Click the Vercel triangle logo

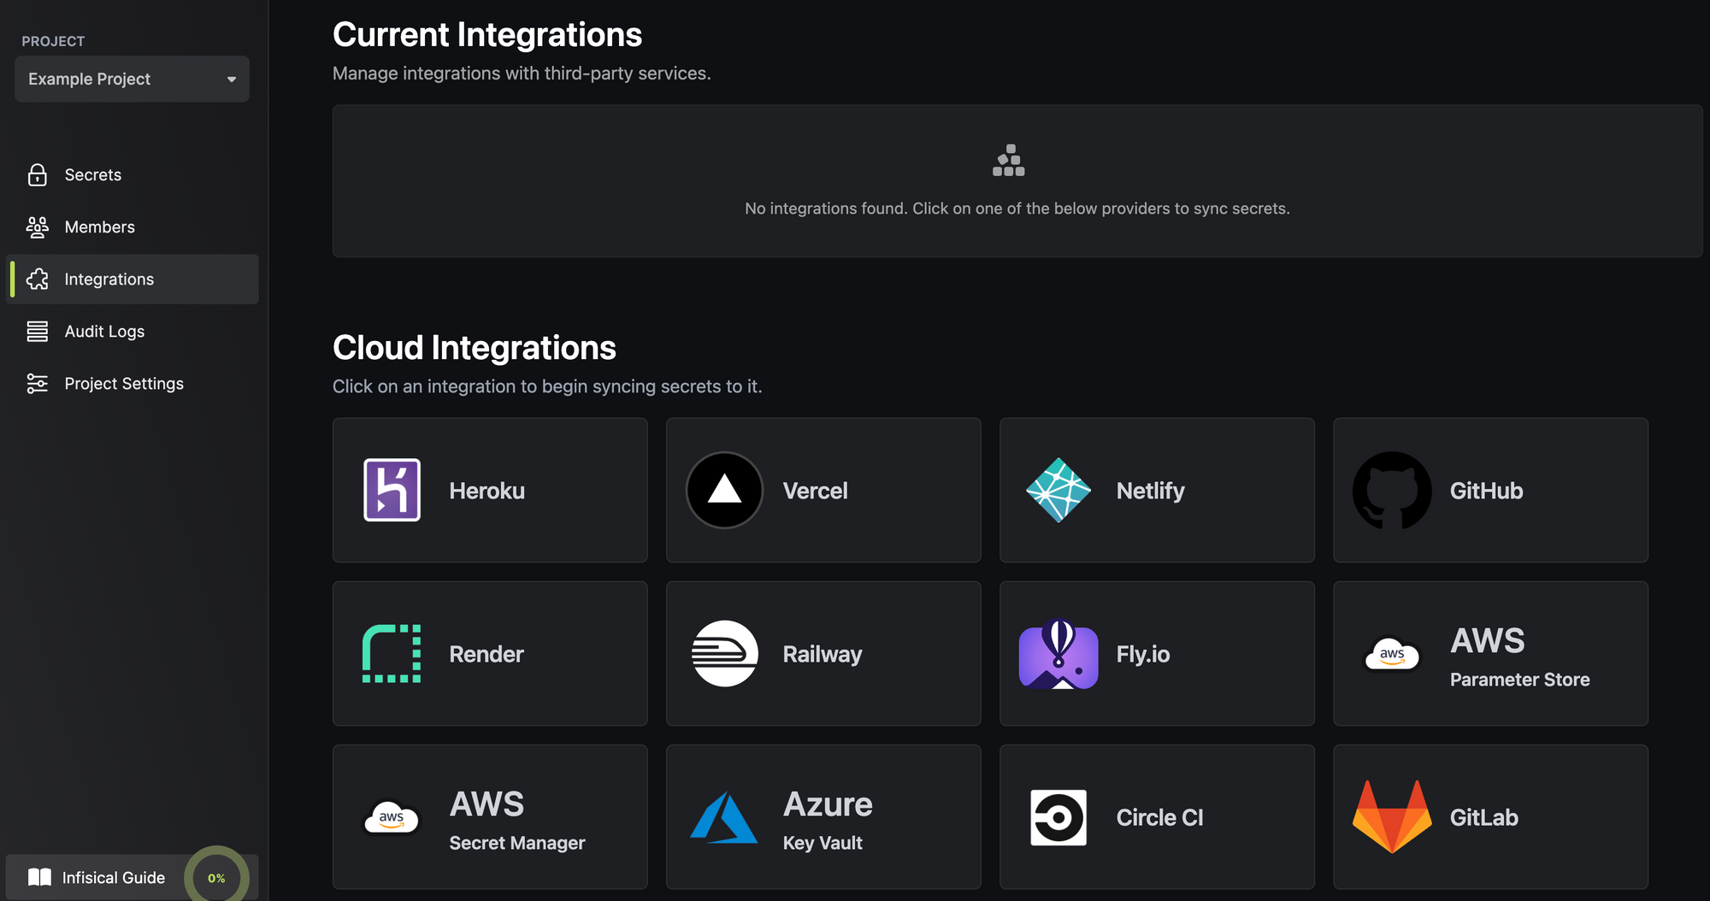coord(725,490)
